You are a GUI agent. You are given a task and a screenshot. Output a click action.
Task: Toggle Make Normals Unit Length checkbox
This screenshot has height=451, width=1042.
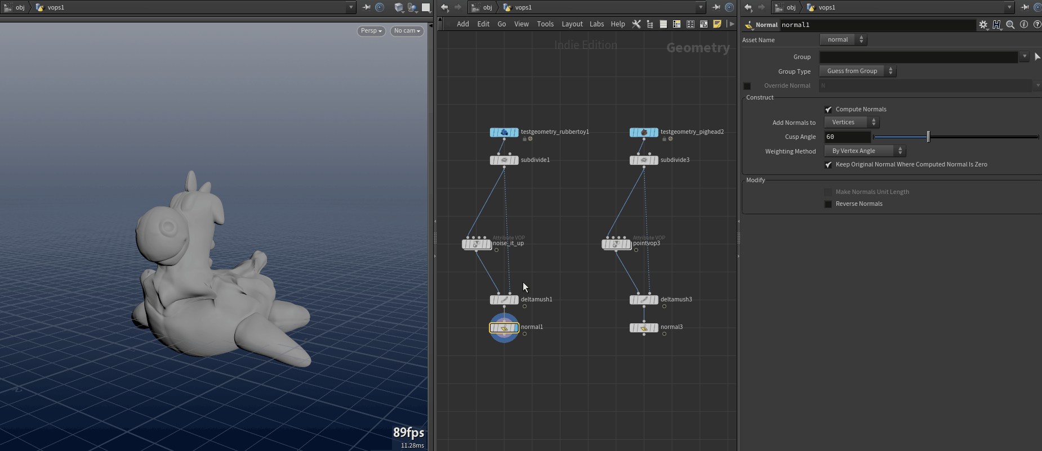[828, 192]
